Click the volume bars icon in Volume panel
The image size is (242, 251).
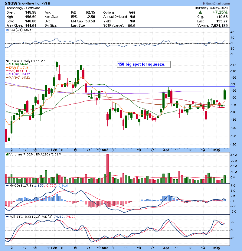click(7, 154)
